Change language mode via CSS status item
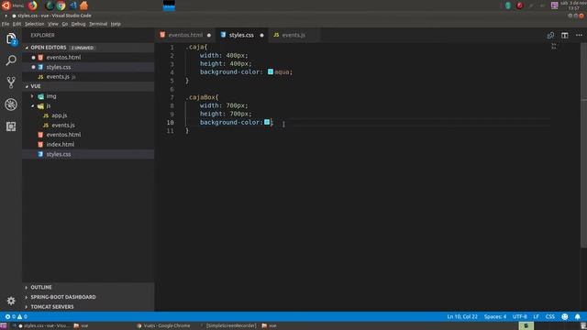This screenshot has width=587, height=330. coord(550,316)
